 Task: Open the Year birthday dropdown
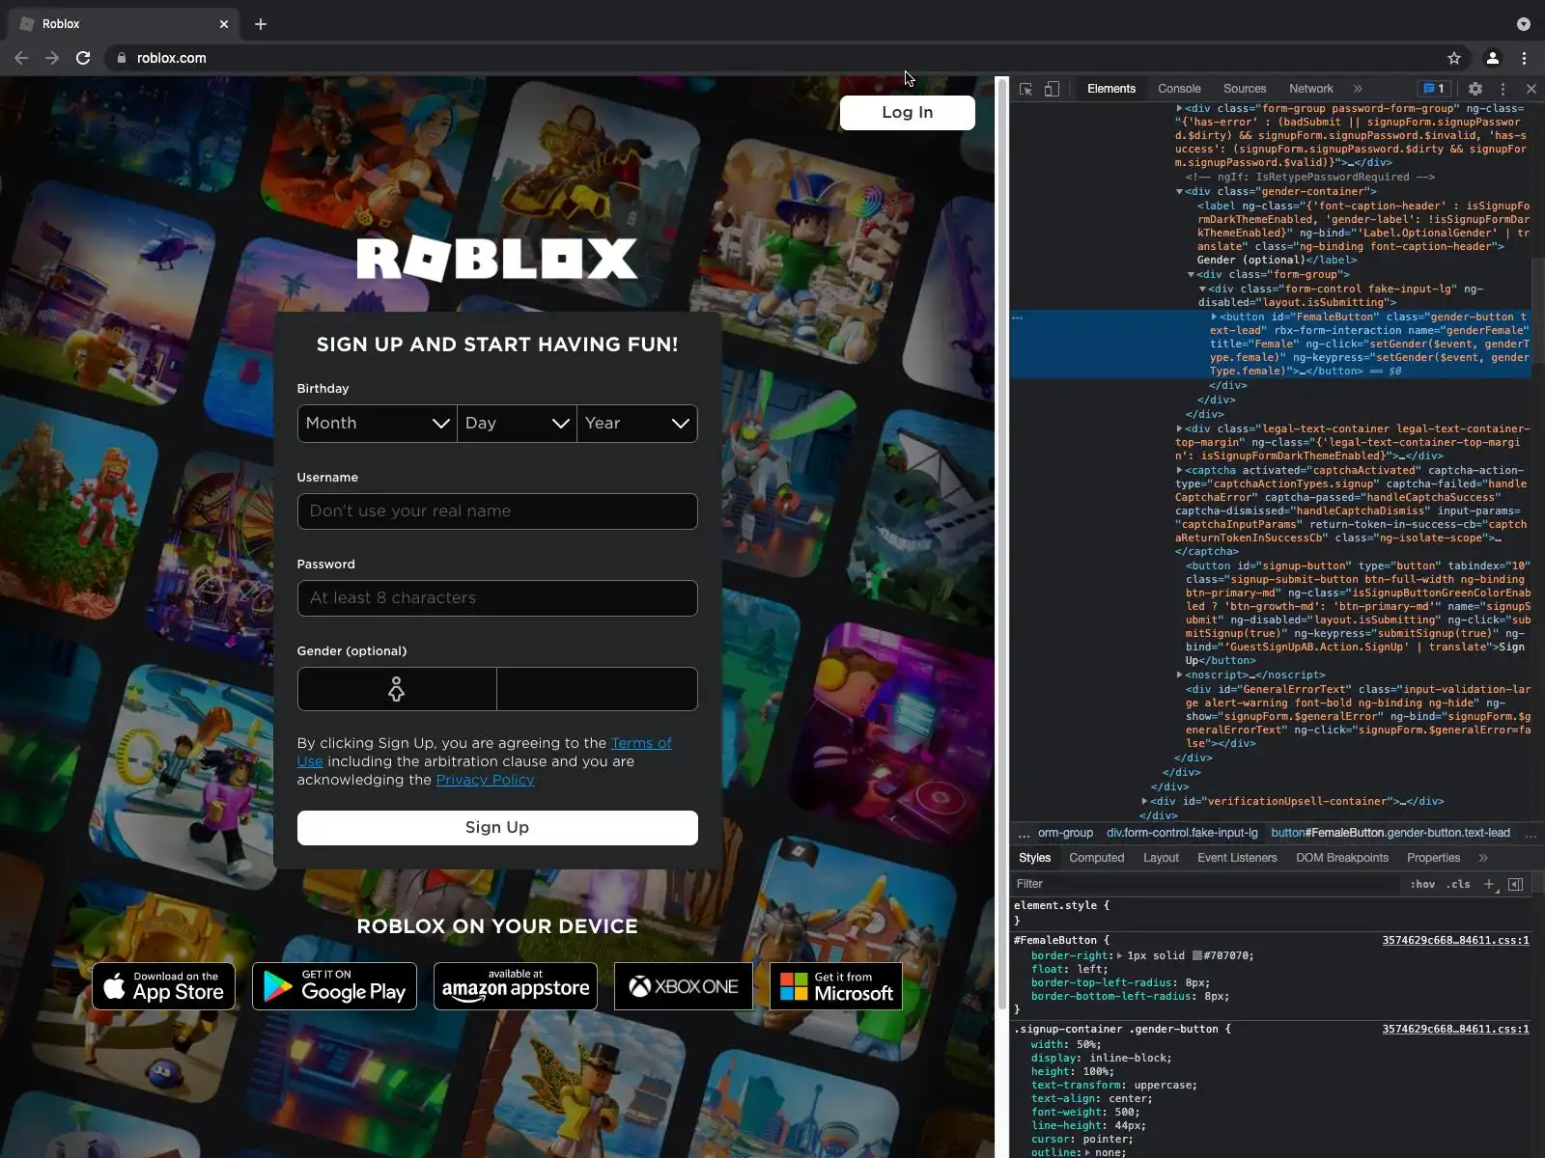click(637, 424)
